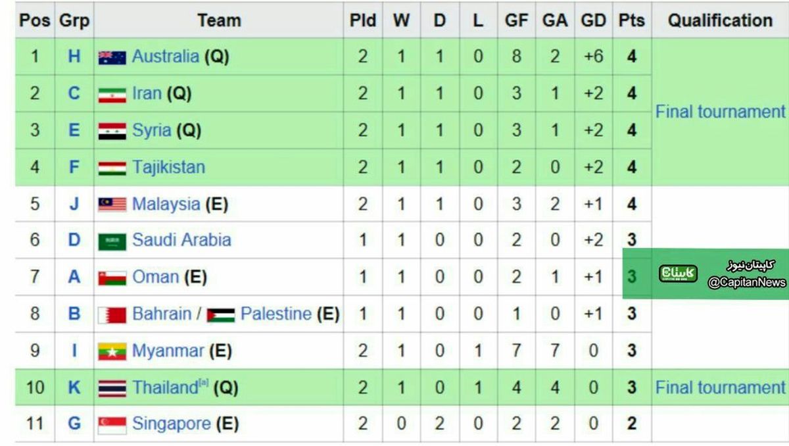Click the Myanmar flag icon
789x446 pixels.
click(112, 352)
